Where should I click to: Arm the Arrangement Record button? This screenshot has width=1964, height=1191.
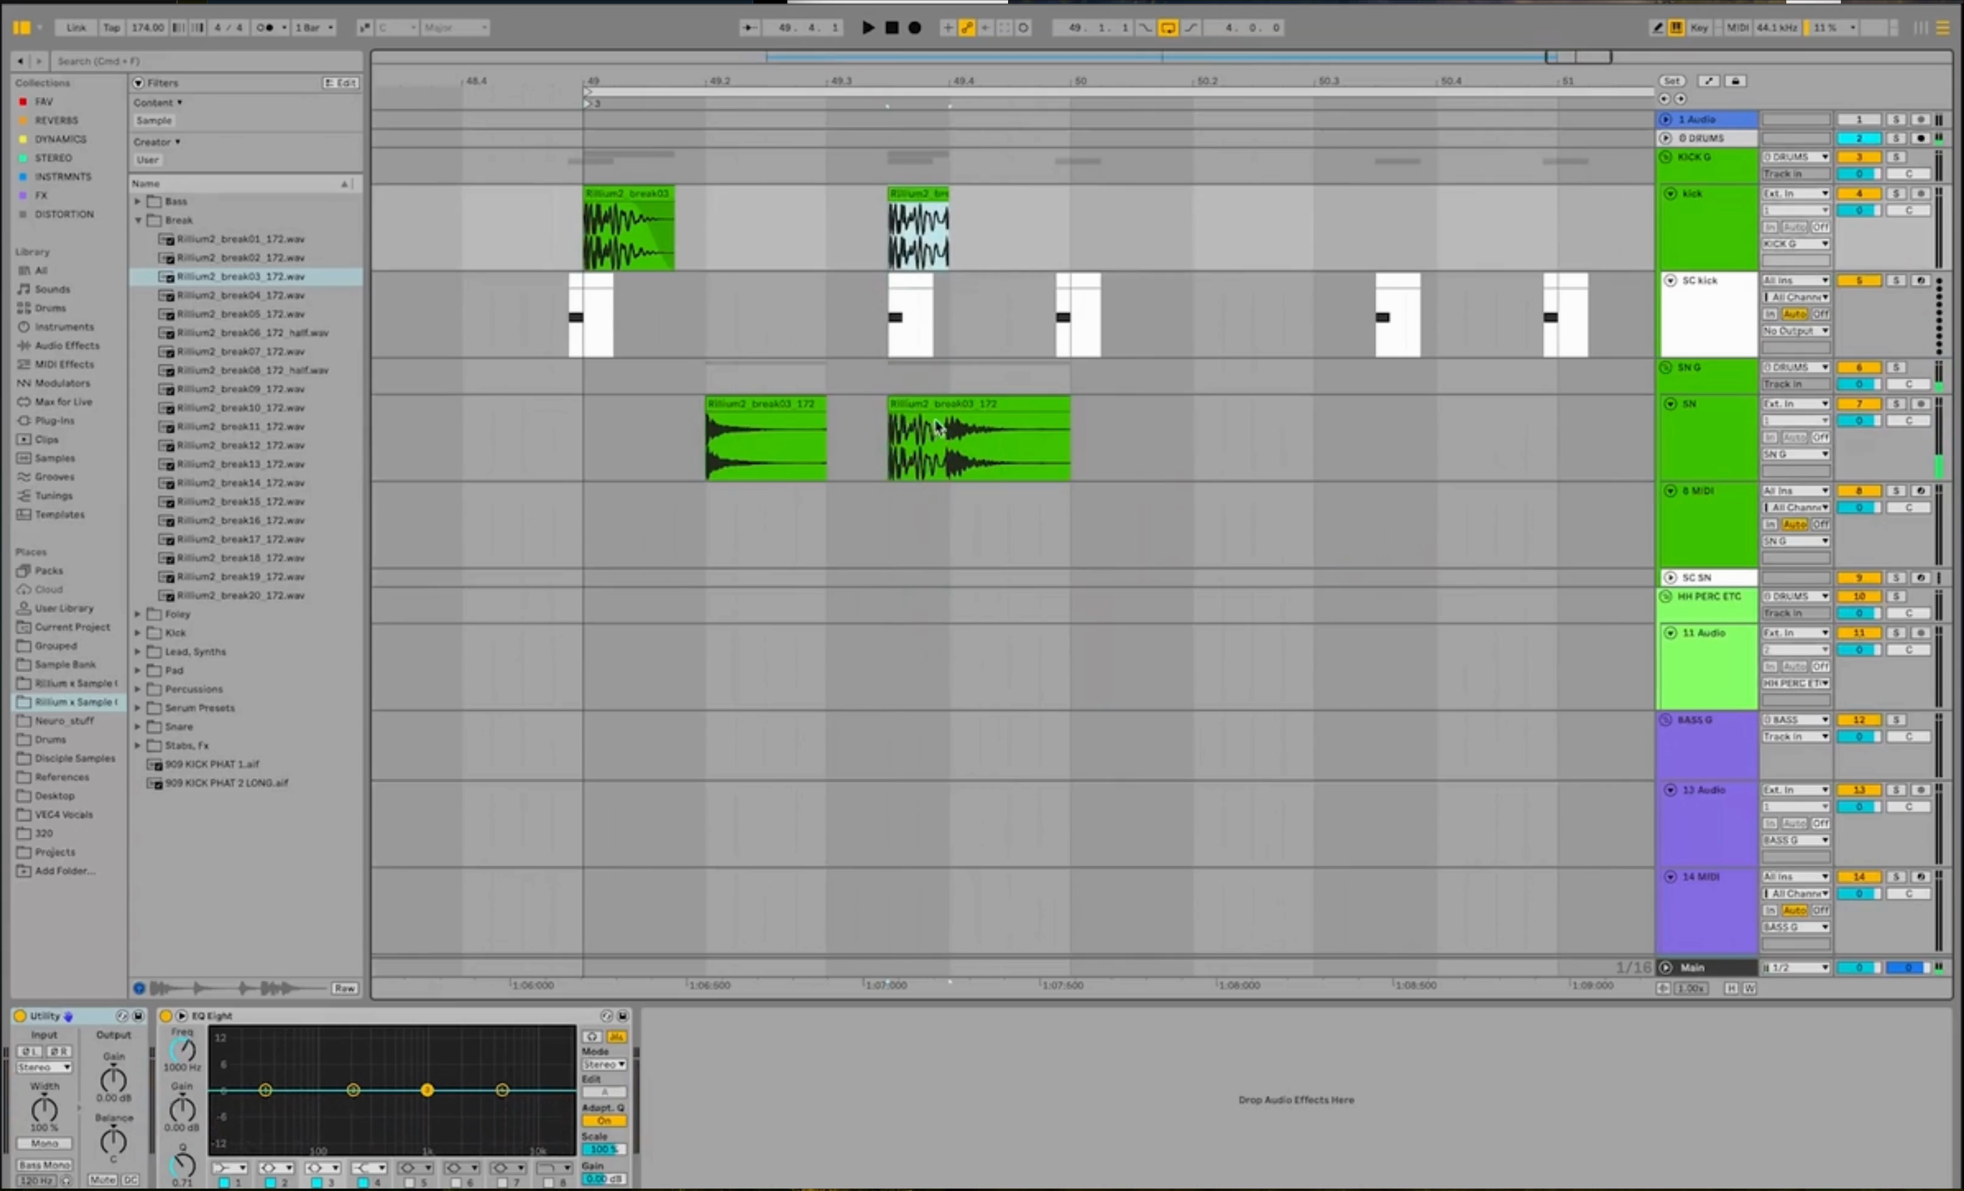915,28
